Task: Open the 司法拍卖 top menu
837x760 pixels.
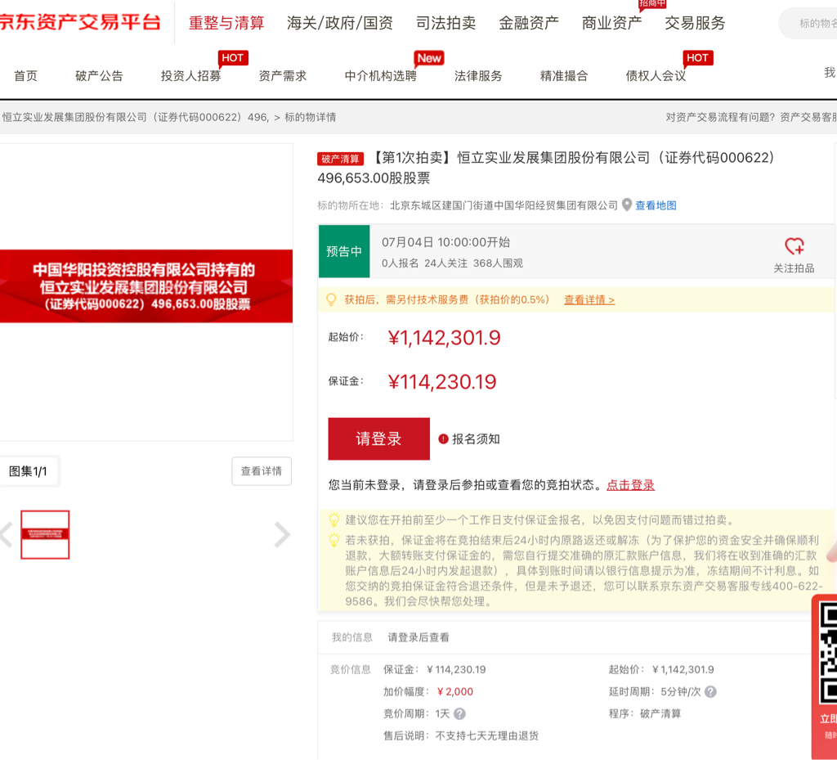Action: click(x=445, y=23)
